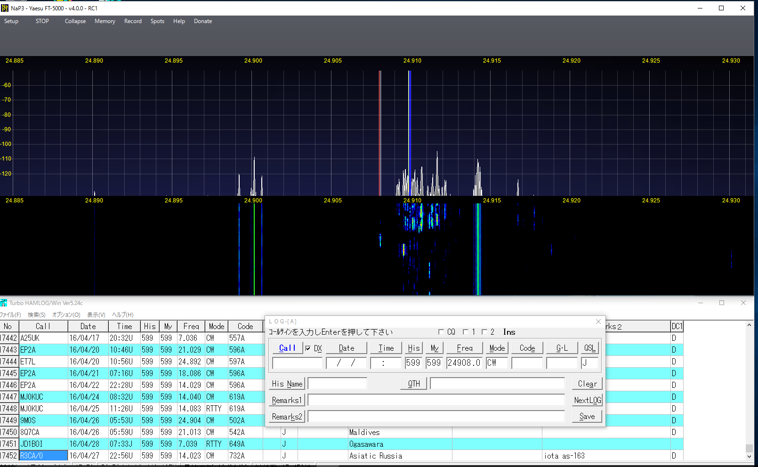Click the His report button

tap(414, 348)
